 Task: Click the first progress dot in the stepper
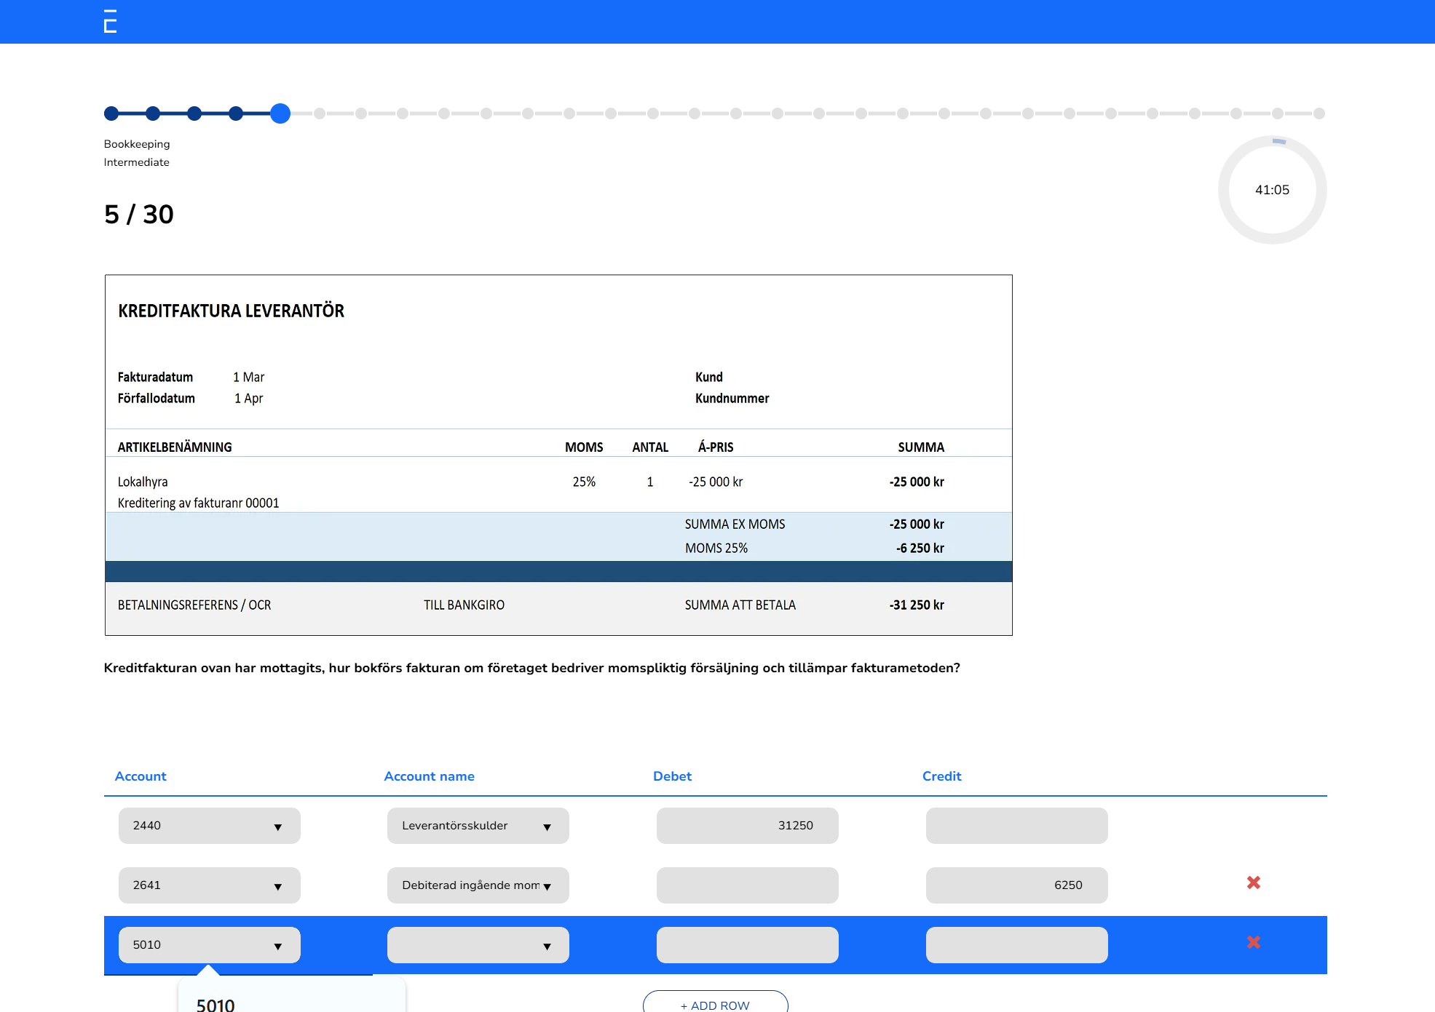tap(111, 113)
